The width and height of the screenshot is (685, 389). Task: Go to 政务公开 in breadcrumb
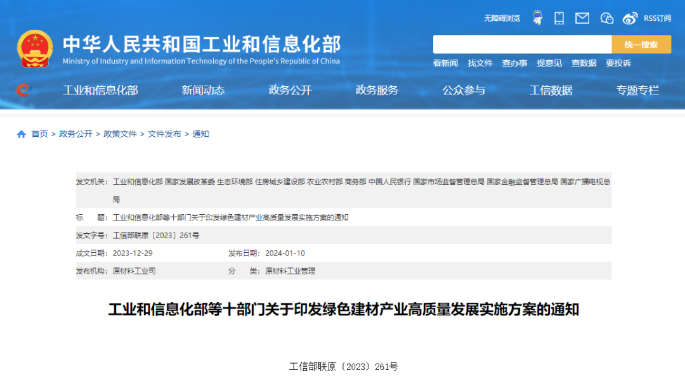(x=75, y=134)
